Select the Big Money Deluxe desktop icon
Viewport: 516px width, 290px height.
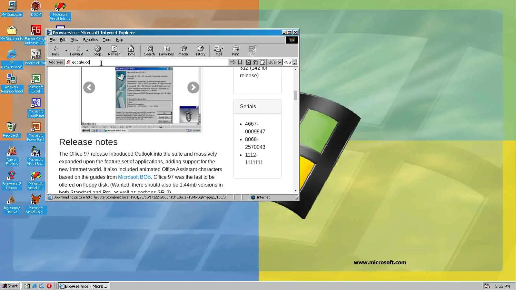coord(12,204)
